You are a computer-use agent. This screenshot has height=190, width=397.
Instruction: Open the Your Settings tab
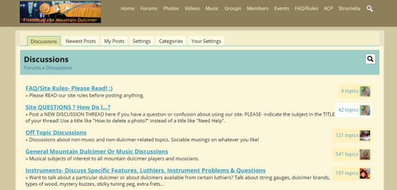206,41
